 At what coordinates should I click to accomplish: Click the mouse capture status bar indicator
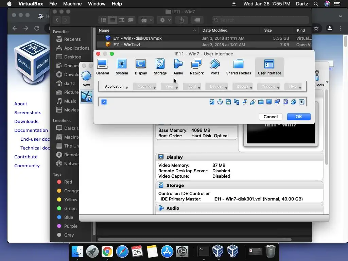pyautogui.click(x=293, y=102)
